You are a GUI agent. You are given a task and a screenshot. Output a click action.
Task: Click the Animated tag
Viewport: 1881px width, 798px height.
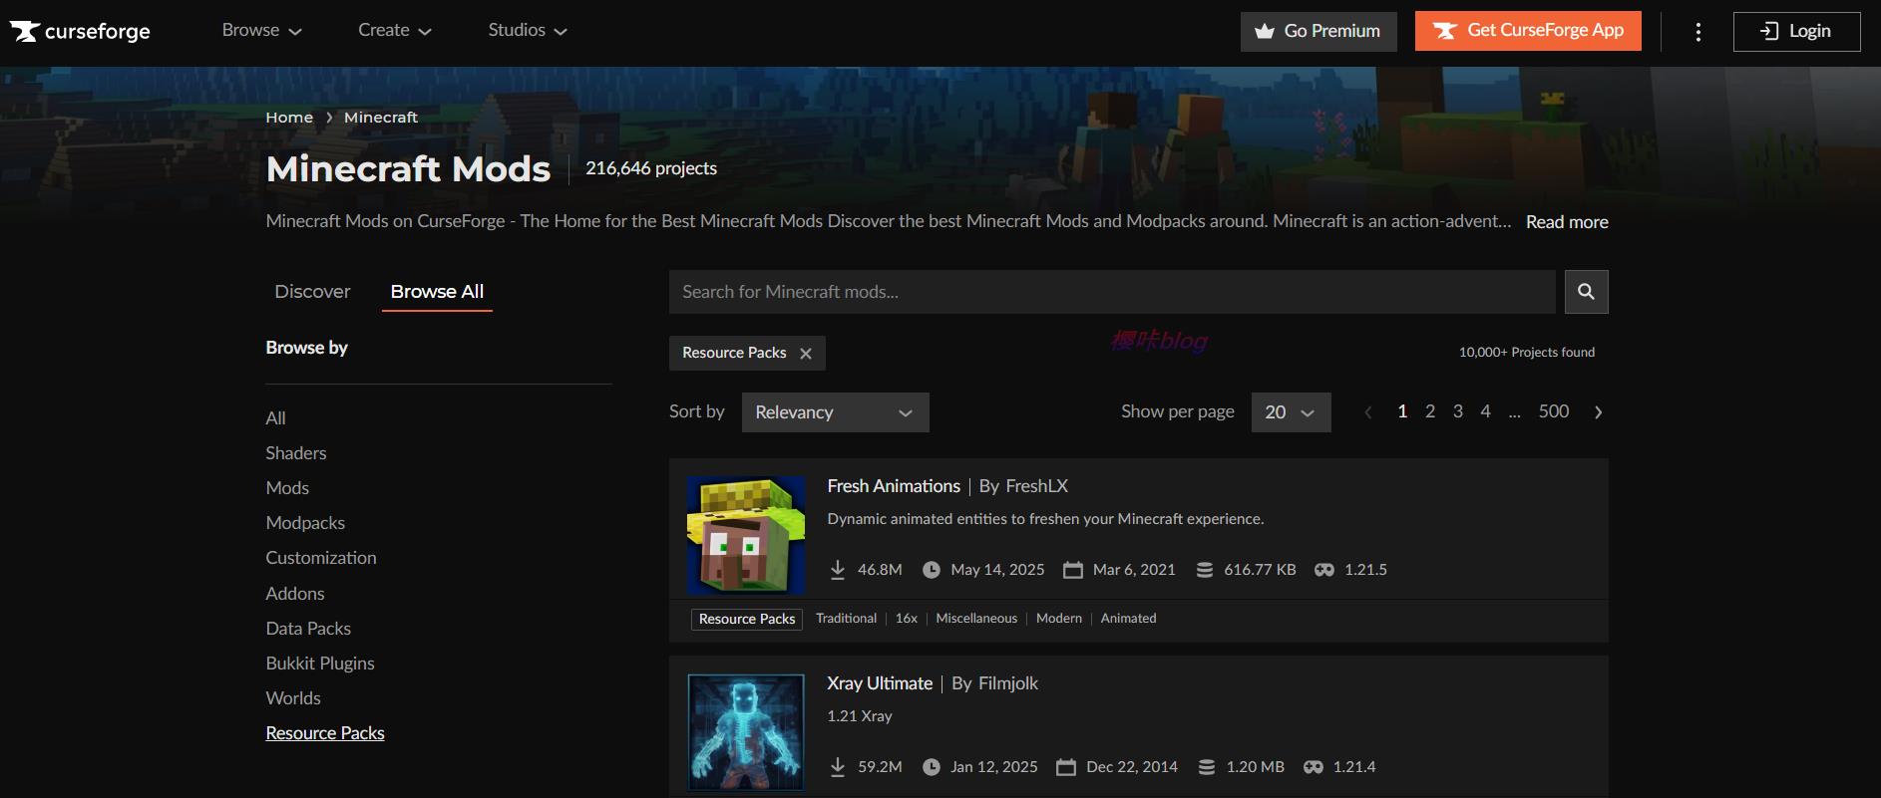click(1128, 619)
